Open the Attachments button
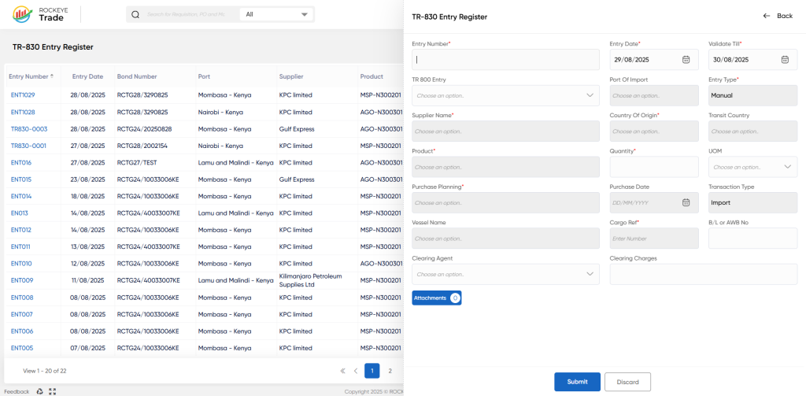 (x=436, y=298)
